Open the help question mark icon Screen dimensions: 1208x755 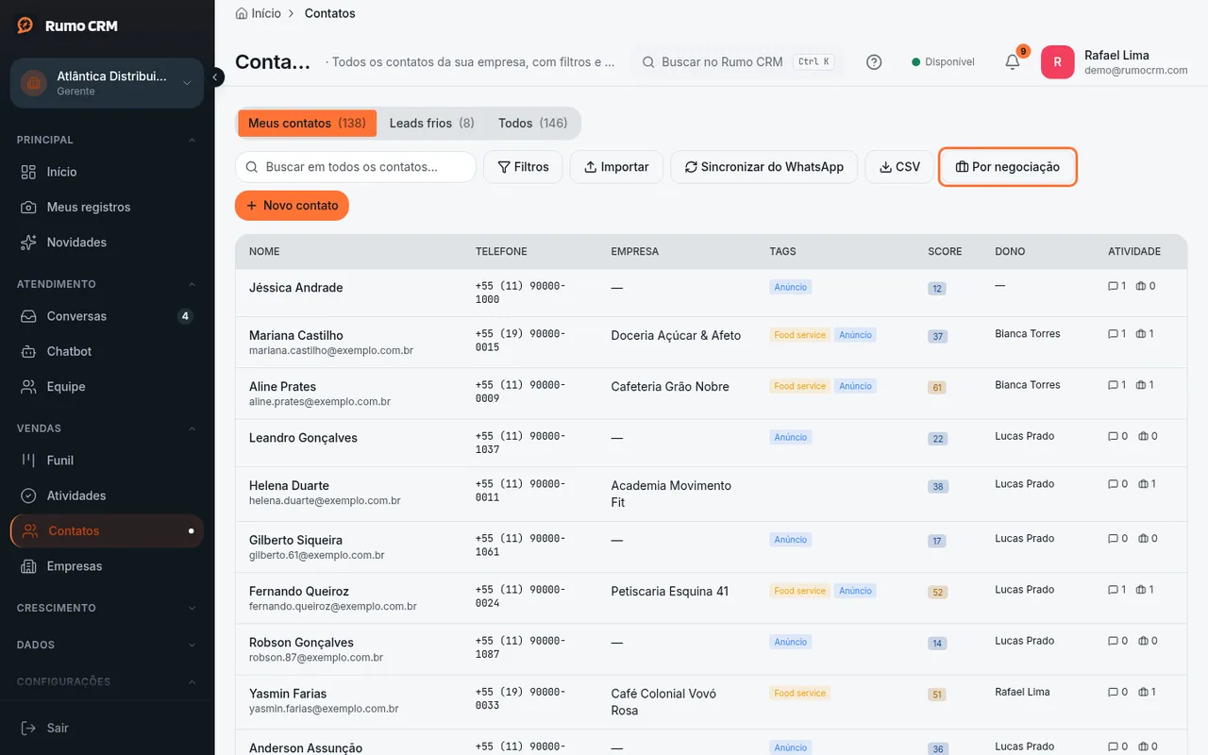(x=874, y=62)
